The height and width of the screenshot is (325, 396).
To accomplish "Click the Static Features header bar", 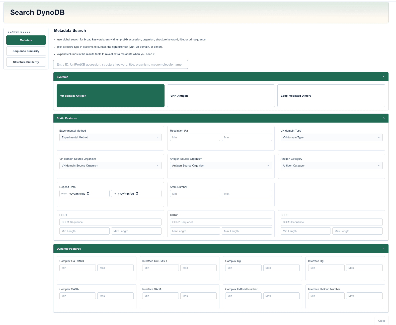I will (x=221, y=118).
